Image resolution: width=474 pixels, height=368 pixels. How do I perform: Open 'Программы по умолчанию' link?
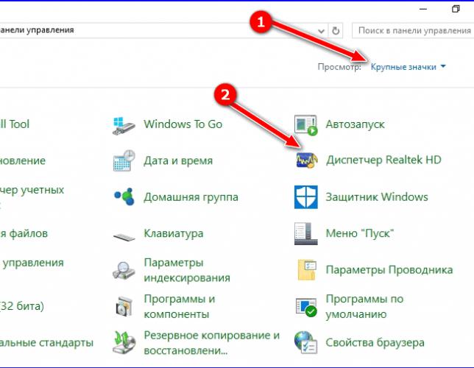(x=364, y=306)
